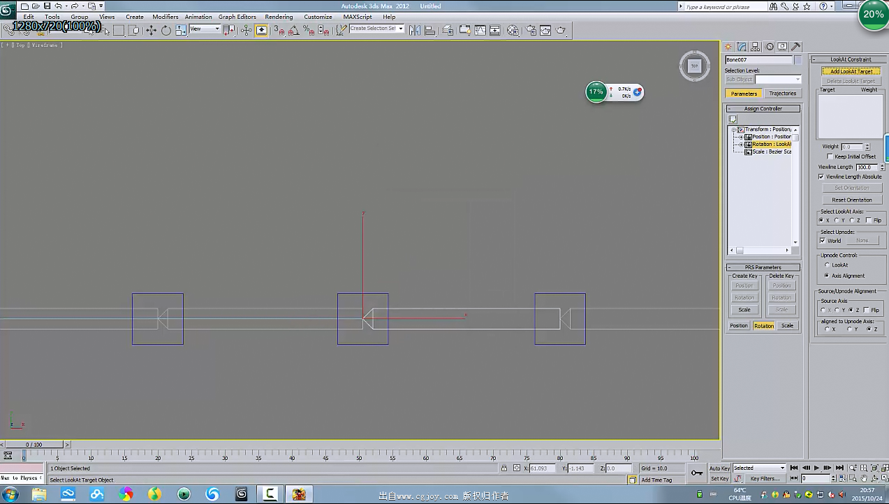Open the Rendering menu
Viewport: 889px width, 504px height.
pyautogui.click(x=279, y=17)
